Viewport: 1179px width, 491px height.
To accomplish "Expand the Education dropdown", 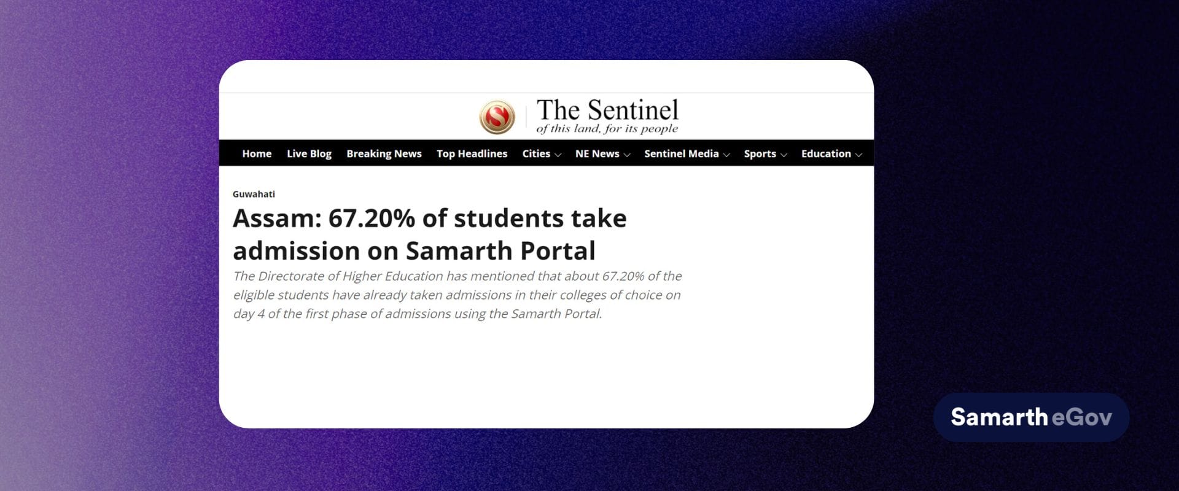I will [826, 154].
